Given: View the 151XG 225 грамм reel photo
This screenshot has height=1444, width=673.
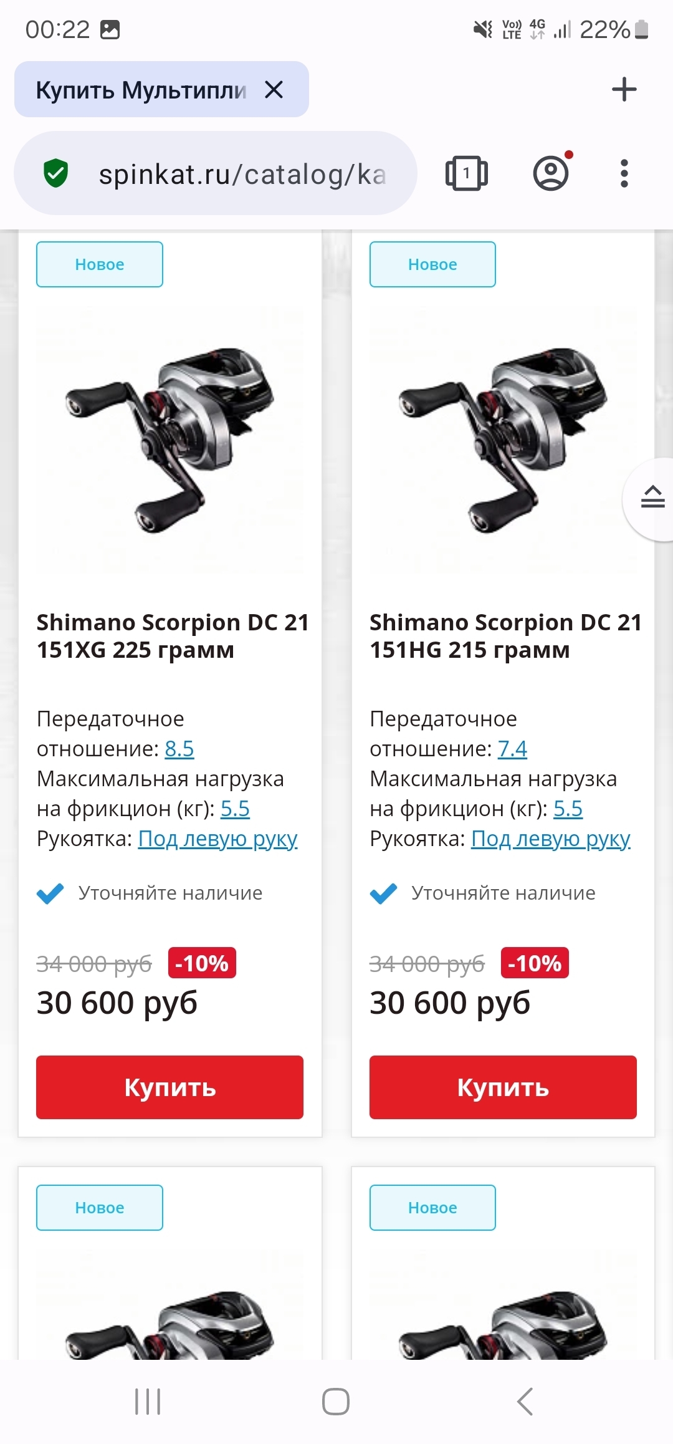Looking at the screenshot, I should 169,440.
